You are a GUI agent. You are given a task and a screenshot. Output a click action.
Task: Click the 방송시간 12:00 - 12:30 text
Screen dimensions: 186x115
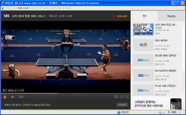[x=61, y=16]
